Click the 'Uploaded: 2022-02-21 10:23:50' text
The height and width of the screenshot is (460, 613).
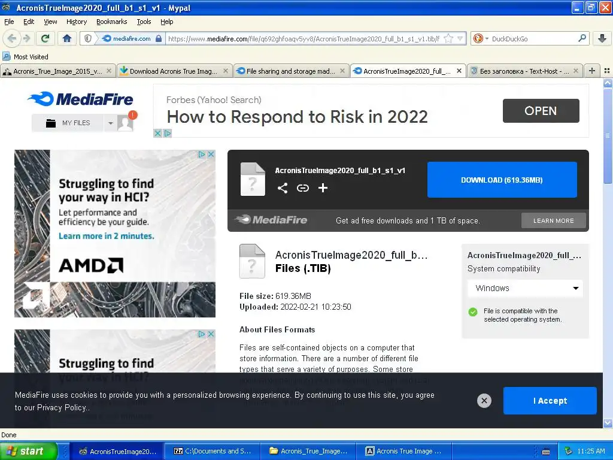point(295,307)
